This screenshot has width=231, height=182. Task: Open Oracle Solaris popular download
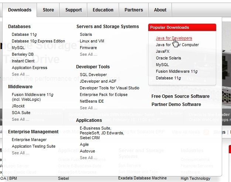coord(169,58)
